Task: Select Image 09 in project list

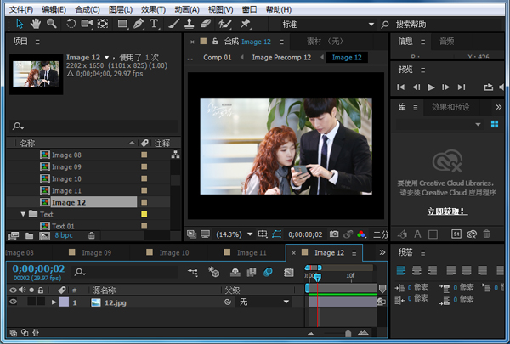Action: click(x=66, y=166)
